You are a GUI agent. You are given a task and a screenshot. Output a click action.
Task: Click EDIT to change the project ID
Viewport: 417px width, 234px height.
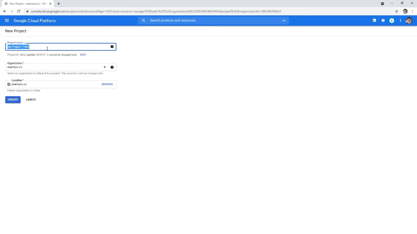[83, 55]
